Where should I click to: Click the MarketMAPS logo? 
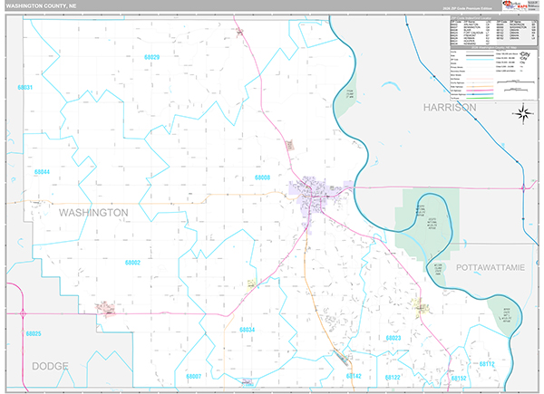[501, 8]
